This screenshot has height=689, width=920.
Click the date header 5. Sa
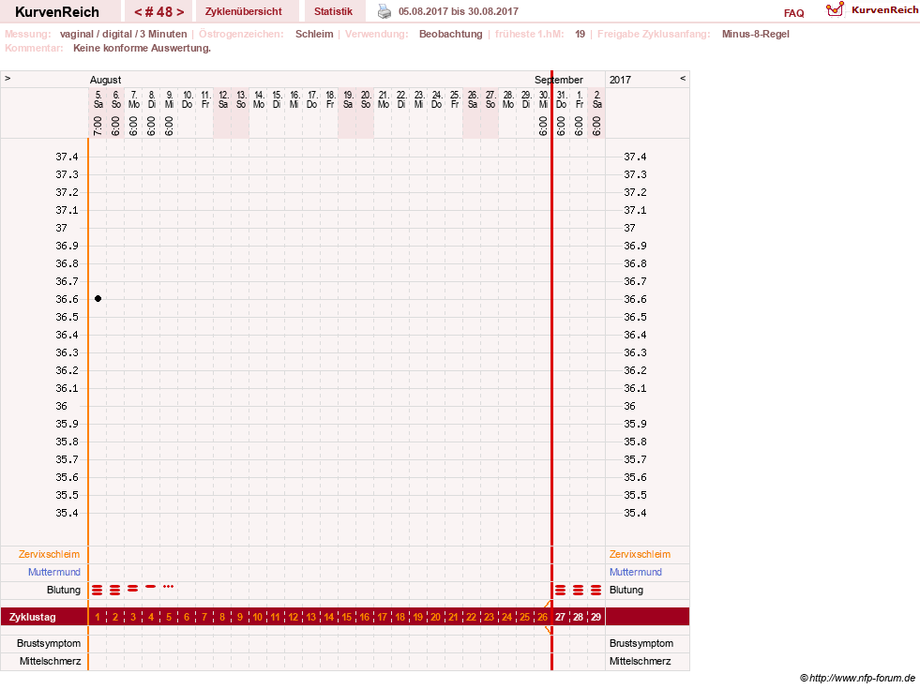coord(98,99)
